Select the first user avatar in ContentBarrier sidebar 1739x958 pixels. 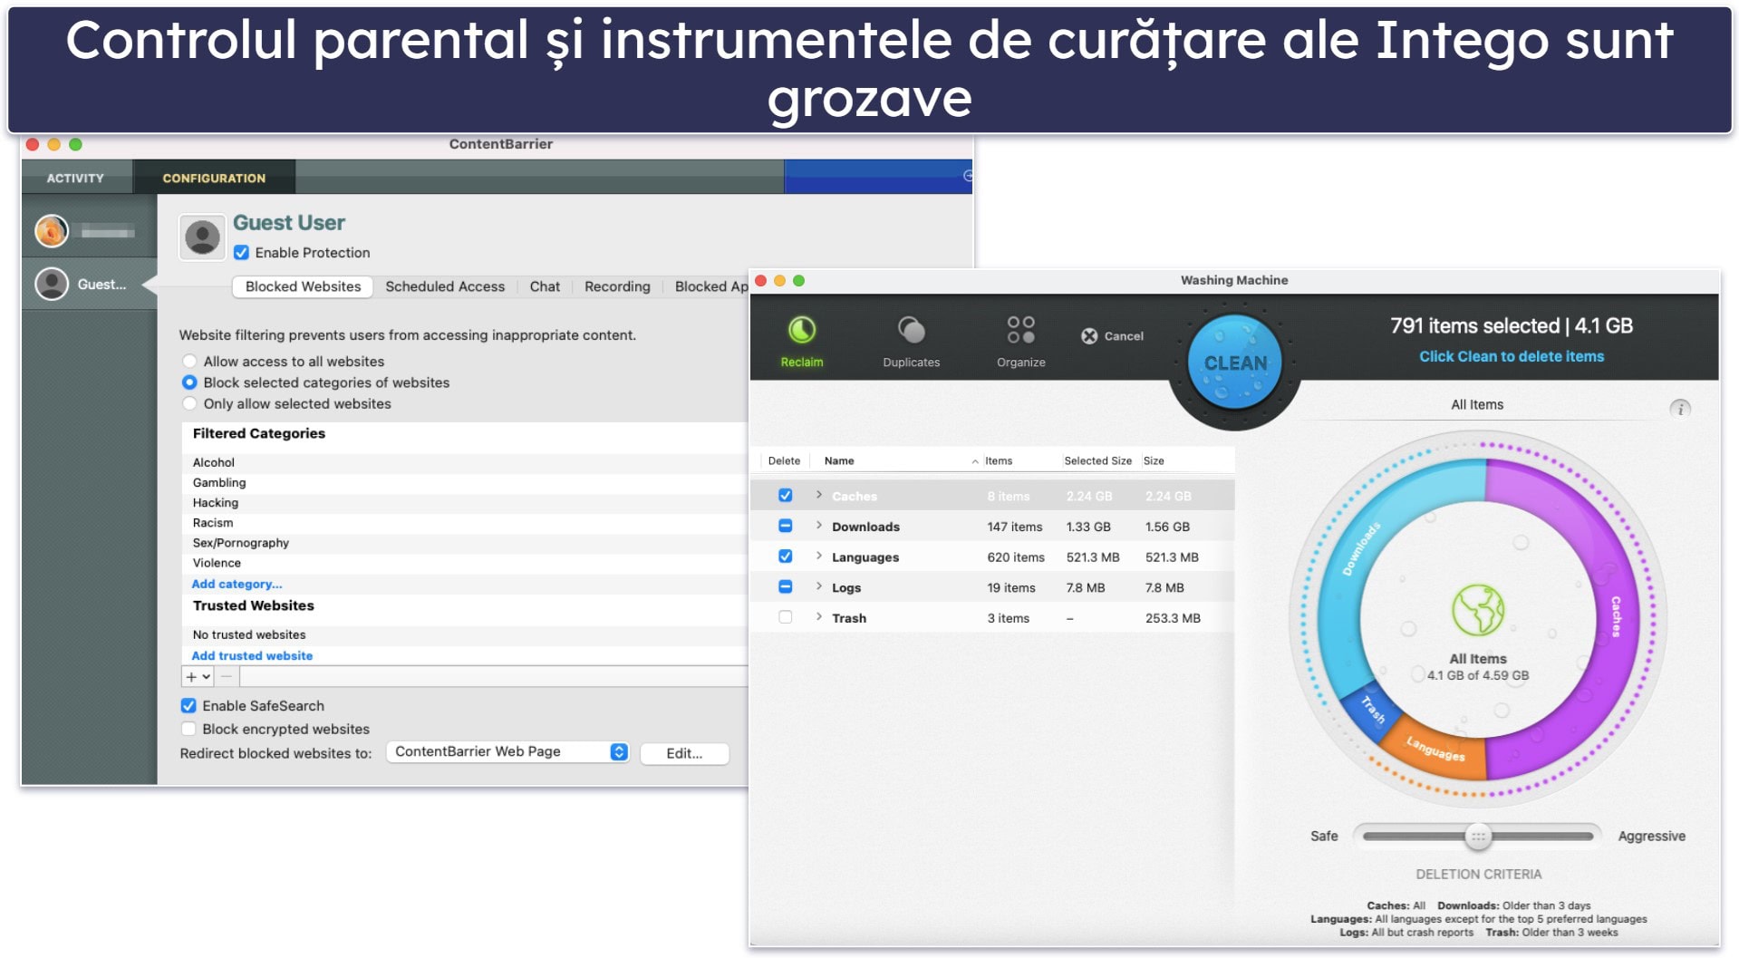pos(52,231)
